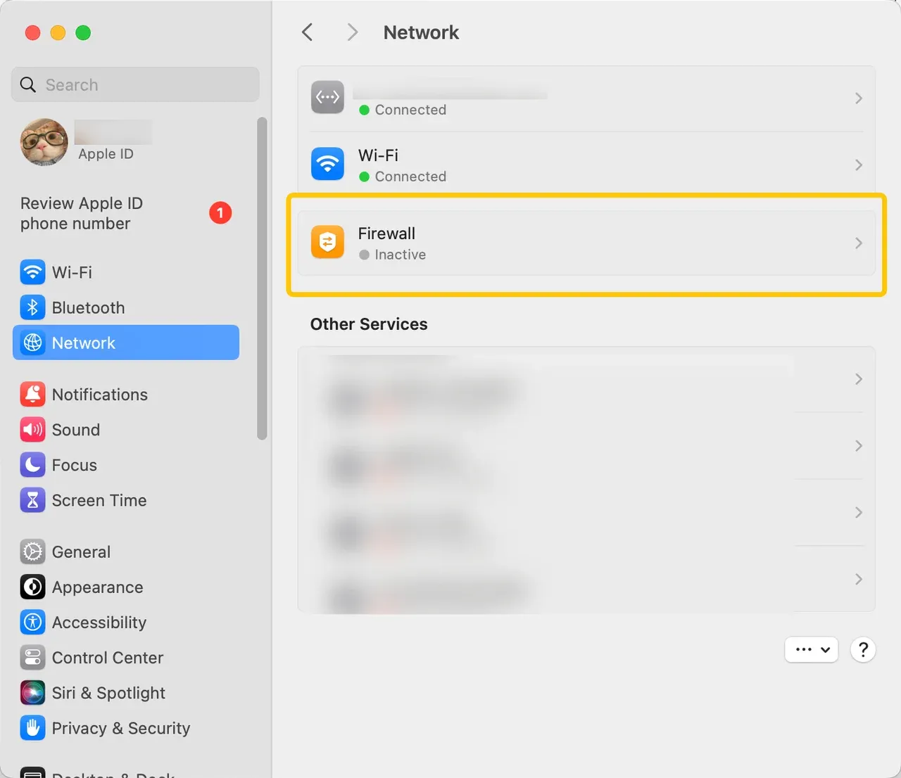The width and height of the screenshot is (901, 778).
Task: Expand the first Other Services row chevron
Action: click(x=859, y=379)
